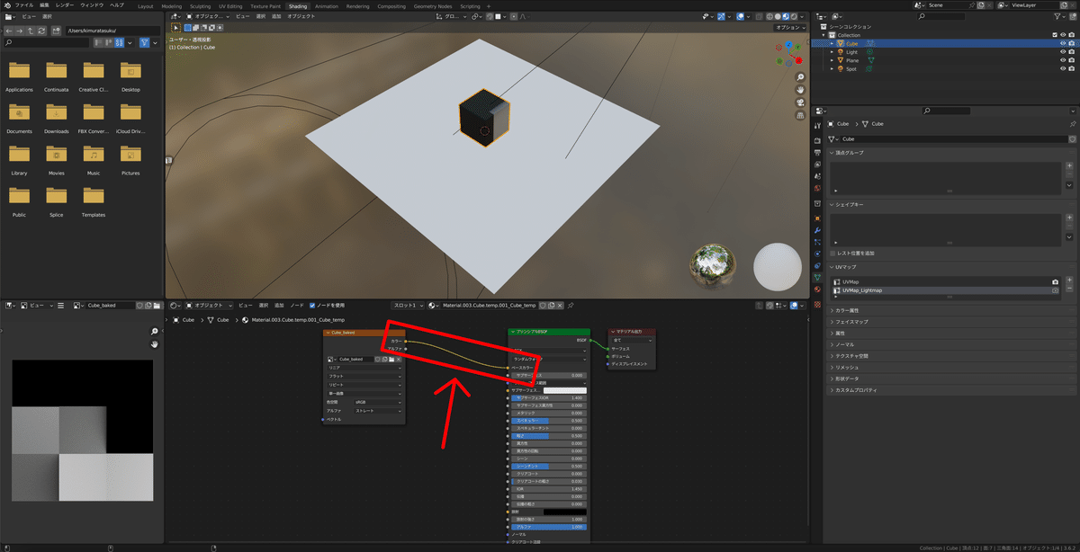Screen dimensions: 1080x552
Task: Add a new UV map with plus
Action: pyautogui.click(x=1068, y=281)
